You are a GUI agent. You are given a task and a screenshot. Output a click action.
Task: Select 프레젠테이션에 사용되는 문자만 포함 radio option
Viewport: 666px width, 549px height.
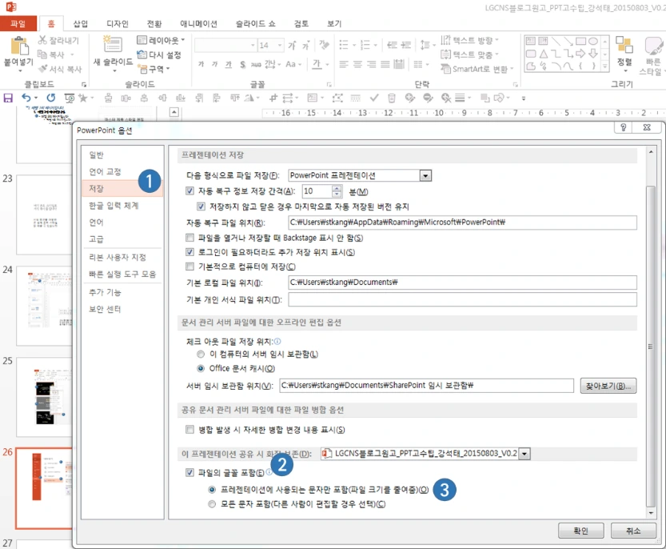pos(212,490)
